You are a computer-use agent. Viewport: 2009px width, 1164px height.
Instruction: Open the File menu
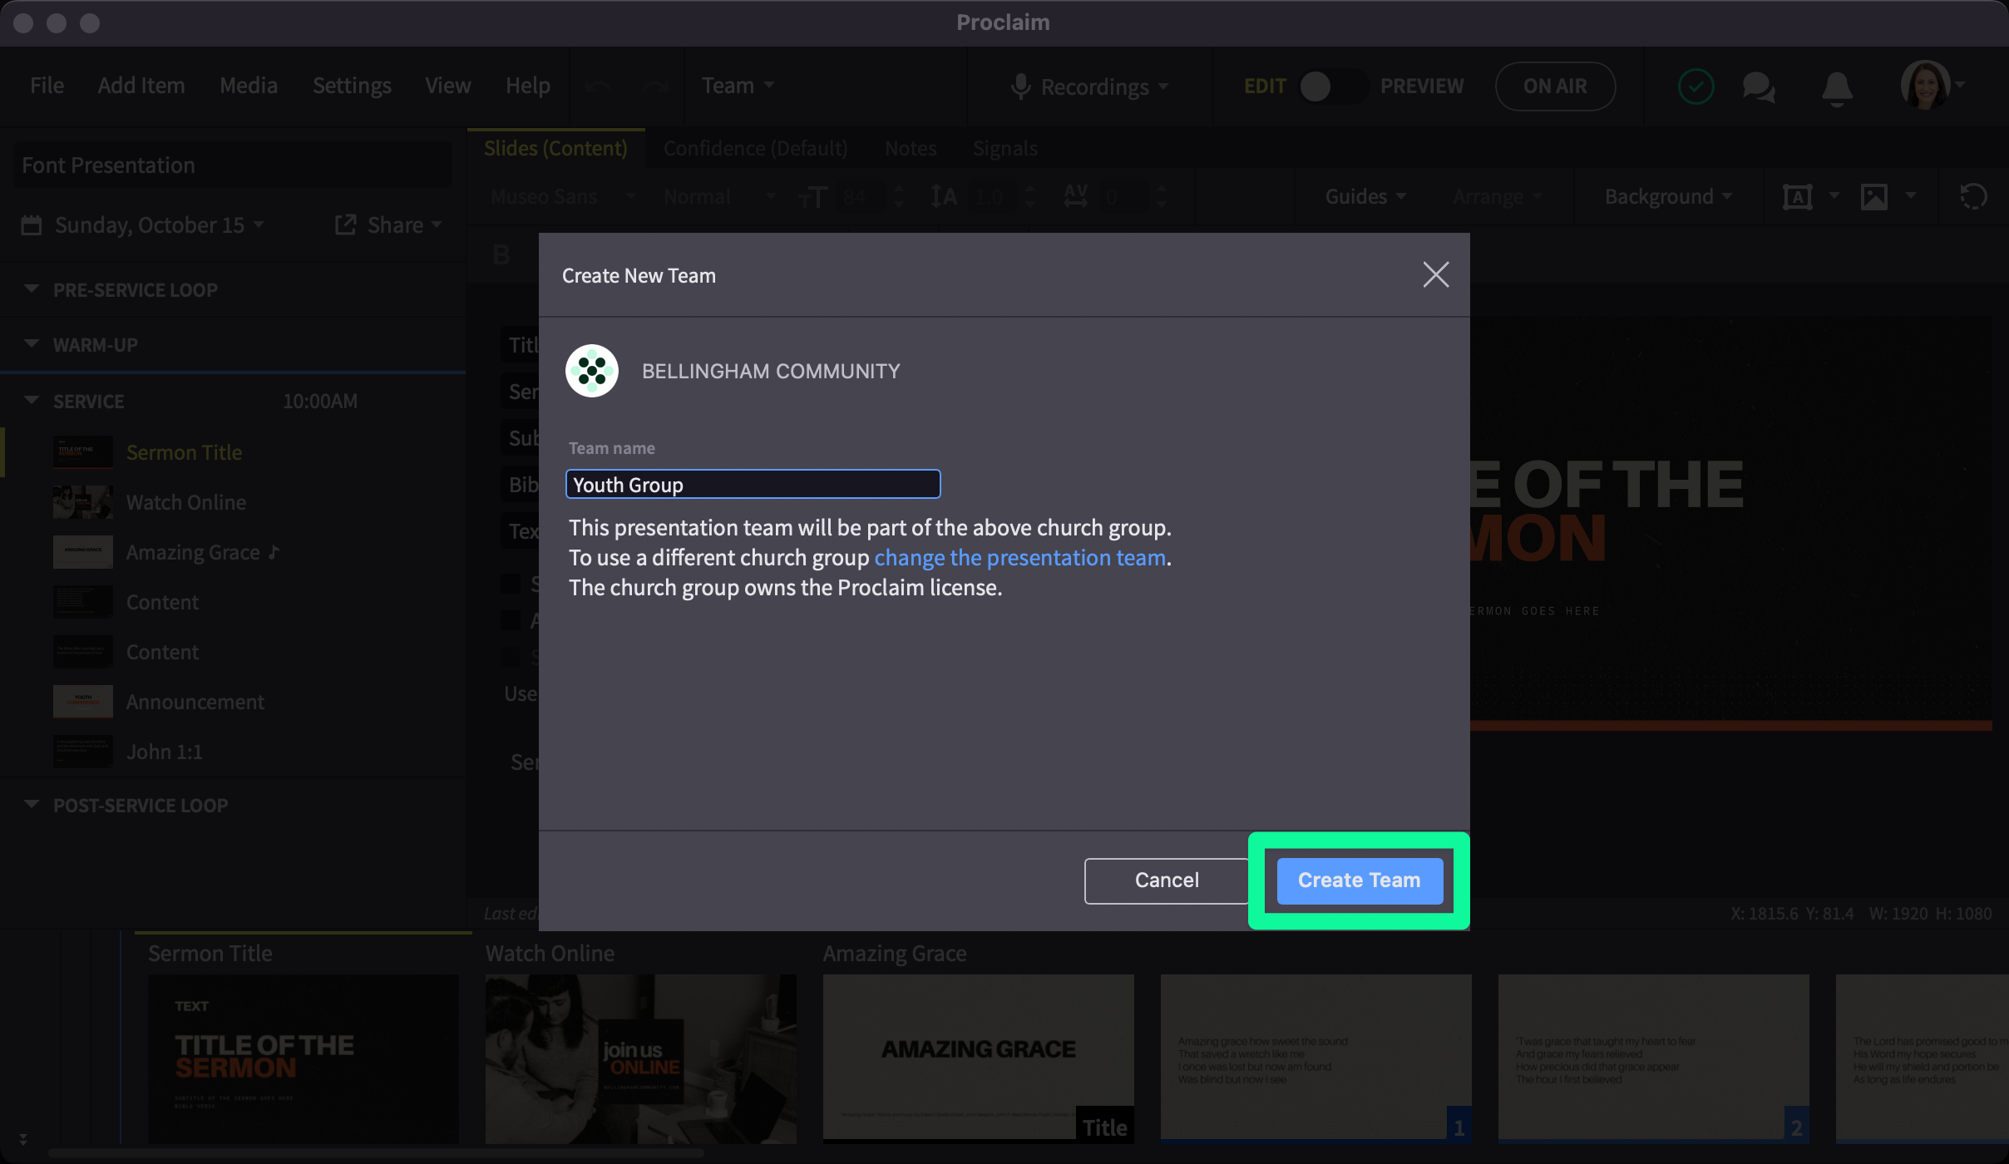point(47,86)
